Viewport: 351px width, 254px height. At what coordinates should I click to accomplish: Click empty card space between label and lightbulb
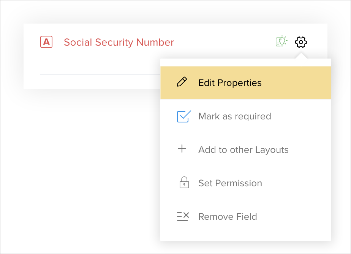pyautogui.click(x=224, y=42)
